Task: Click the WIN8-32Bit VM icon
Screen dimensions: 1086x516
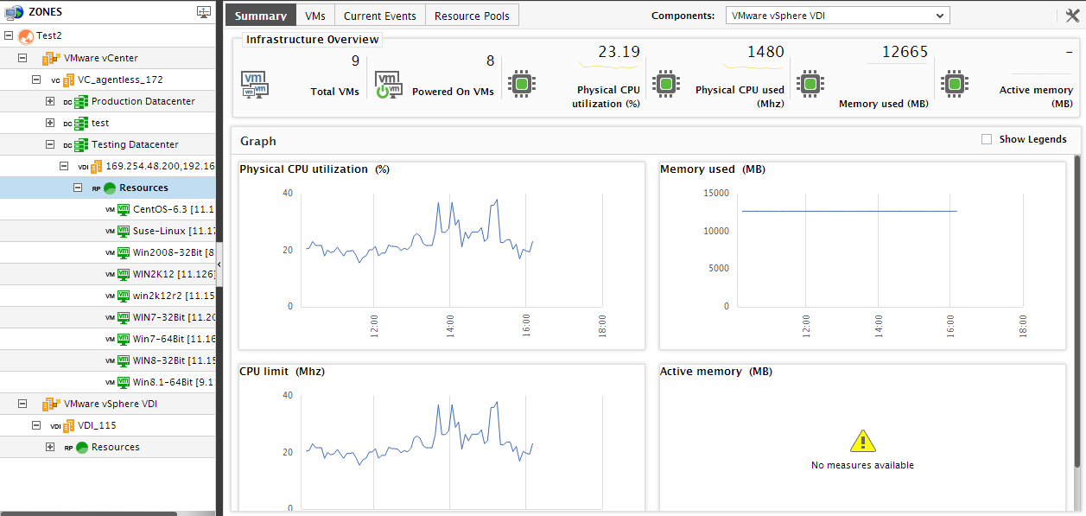Action: pos(123,360)
